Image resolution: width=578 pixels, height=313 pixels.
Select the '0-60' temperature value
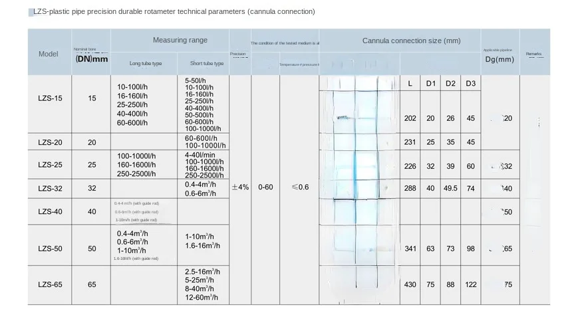[265, 187]
